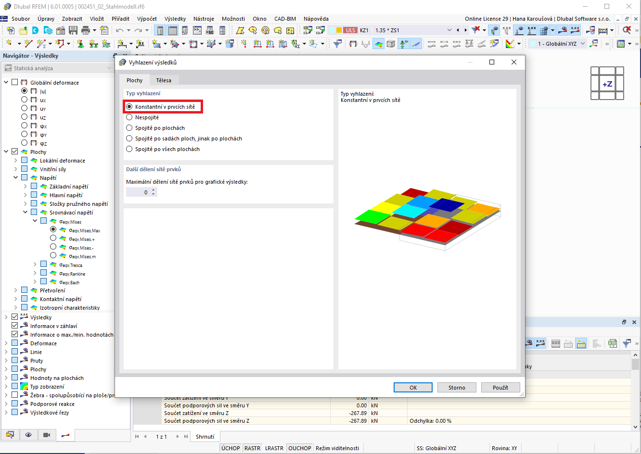Viewport: 641px width, 454px height.
Task: Select the red ULS toolbar icon
Action: (350, 30)
